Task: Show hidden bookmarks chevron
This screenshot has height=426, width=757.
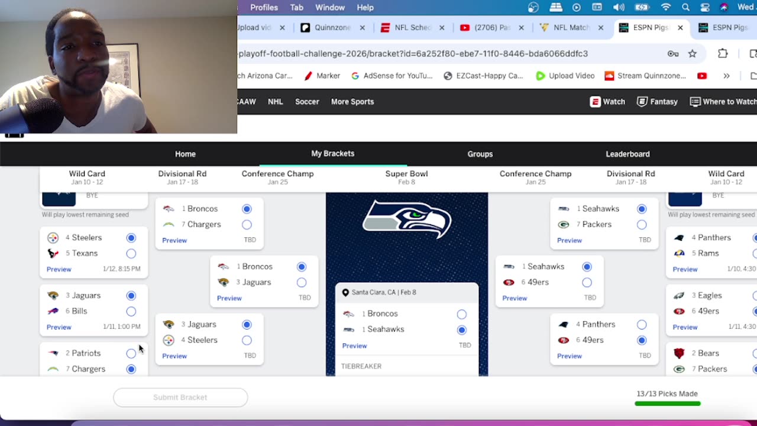Action: click(726, 76)
